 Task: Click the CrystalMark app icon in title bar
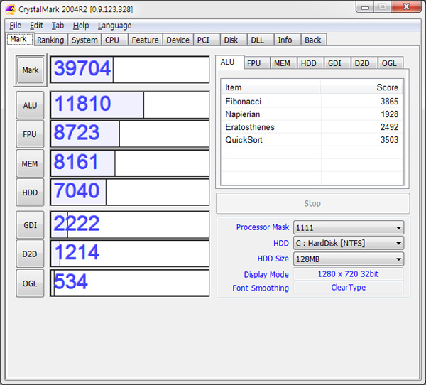11,9
